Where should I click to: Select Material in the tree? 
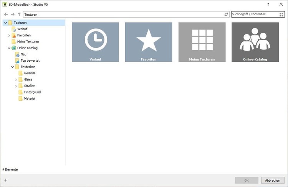click(x=30, y=98)
